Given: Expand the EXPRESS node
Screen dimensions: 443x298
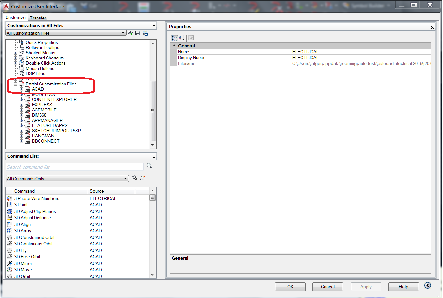Looking at the screenshot, I should click(22, 105).
